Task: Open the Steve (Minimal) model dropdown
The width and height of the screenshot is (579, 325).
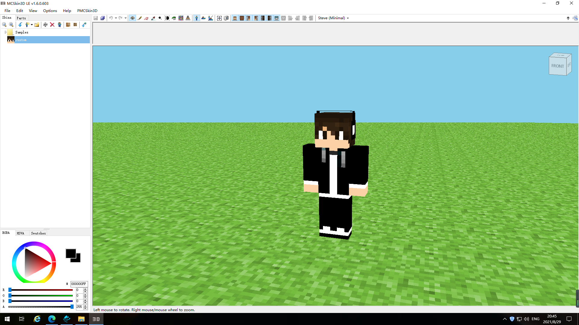Action: tap(333, 18)
